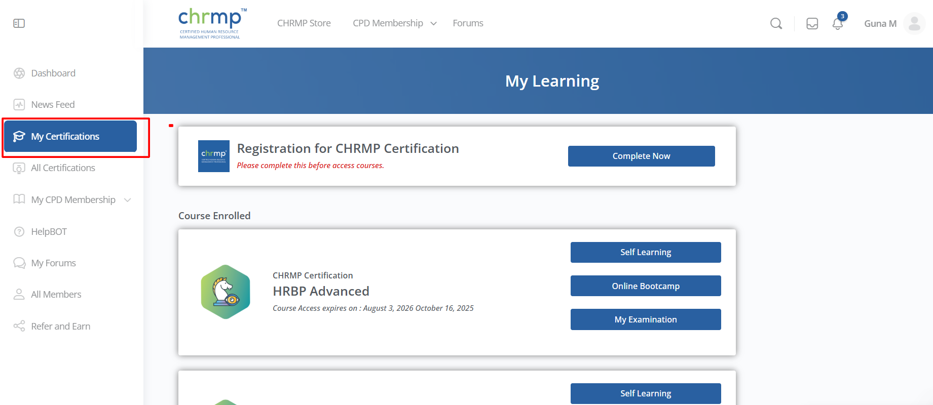
Task: Collapse the sidebar with the panel toggle icon
Action: 19,23
